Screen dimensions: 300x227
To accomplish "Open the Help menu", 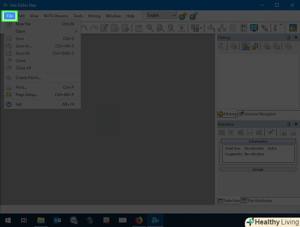I will 130,16.
